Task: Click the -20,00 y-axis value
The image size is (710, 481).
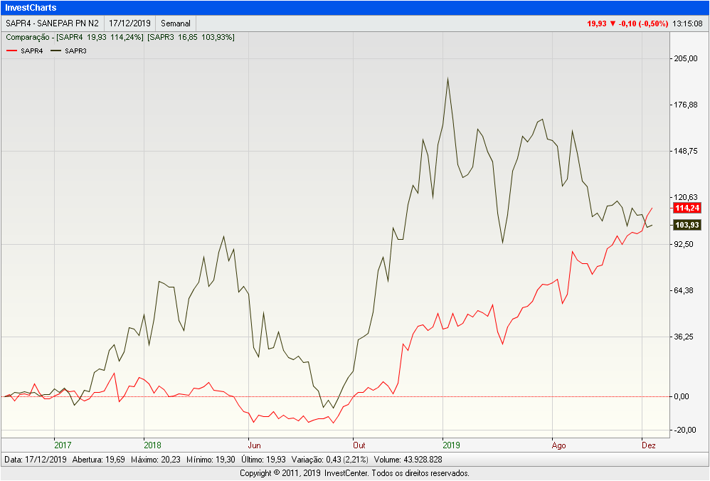Action: pos(684,430)
